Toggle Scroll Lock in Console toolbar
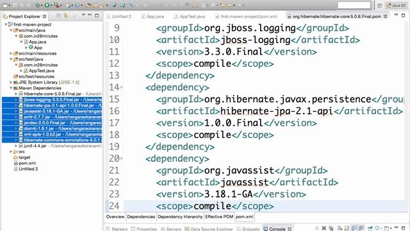Screen dimensions: 410x231 (x=347, y=228)
